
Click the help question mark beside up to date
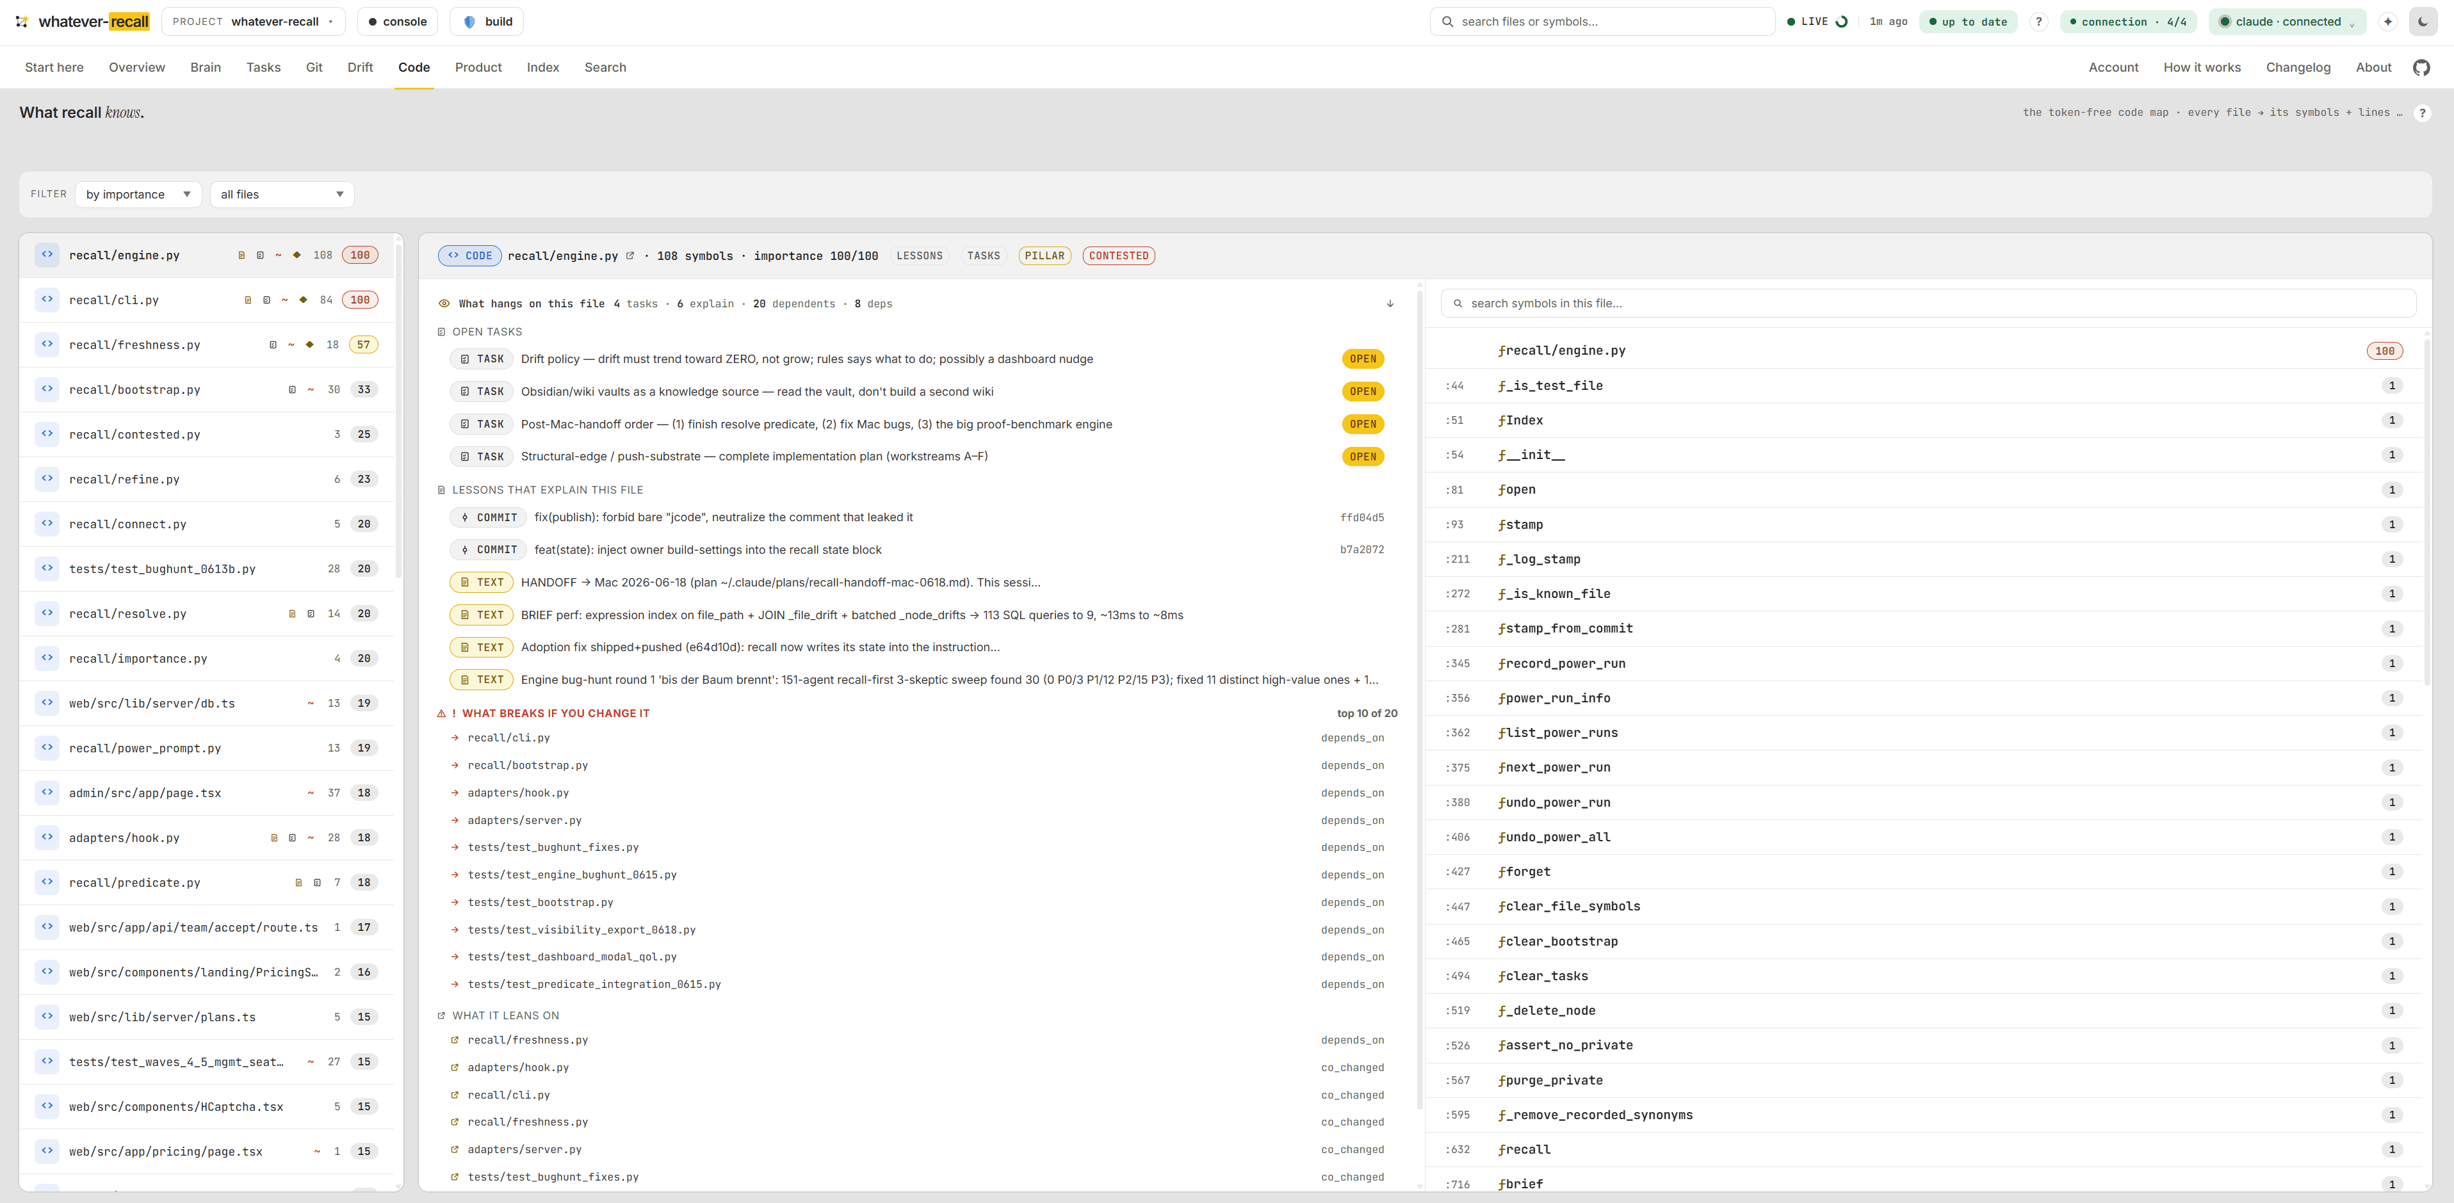pos(2038,22)
